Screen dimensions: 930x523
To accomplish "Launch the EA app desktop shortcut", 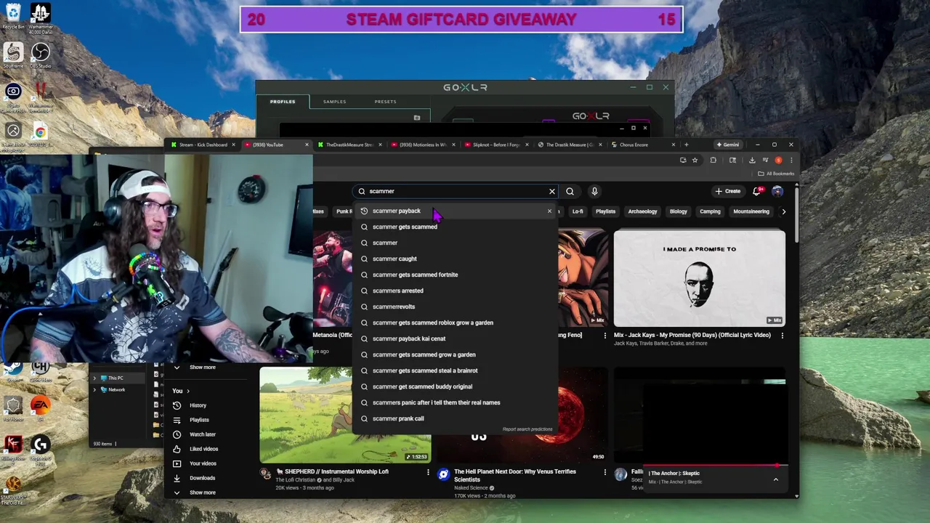I will [x=40, y=408].
